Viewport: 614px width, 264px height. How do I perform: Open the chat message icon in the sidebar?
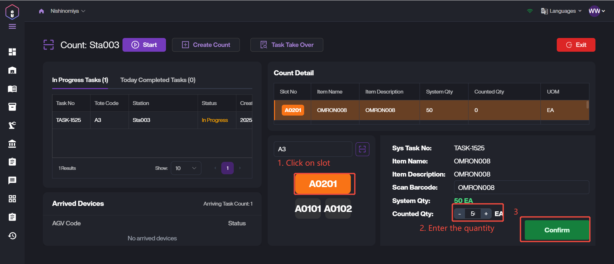12,180
